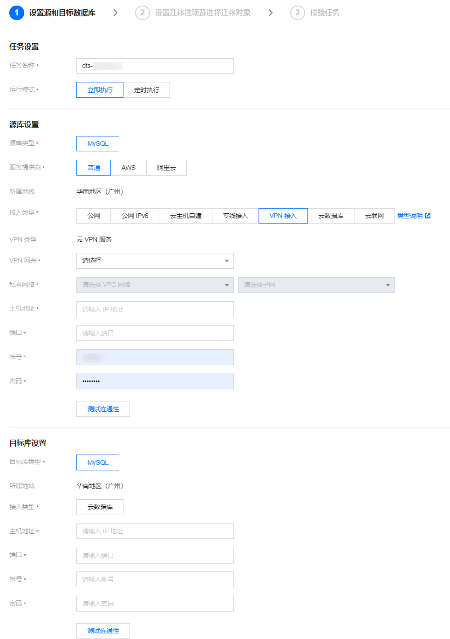Open the VPN 网关 dropdown
Image resolution: width=450 pixels, height=639 pixels.
[155, 261]
